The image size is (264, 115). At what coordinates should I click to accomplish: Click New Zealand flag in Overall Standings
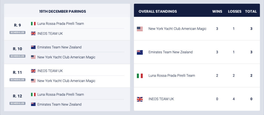pos(140,52)
